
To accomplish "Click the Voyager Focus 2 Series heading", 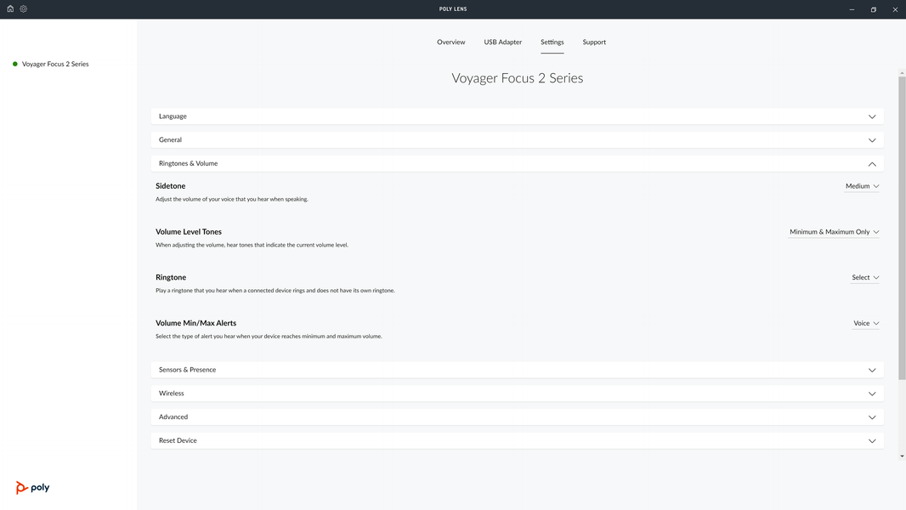I will 517,78.
